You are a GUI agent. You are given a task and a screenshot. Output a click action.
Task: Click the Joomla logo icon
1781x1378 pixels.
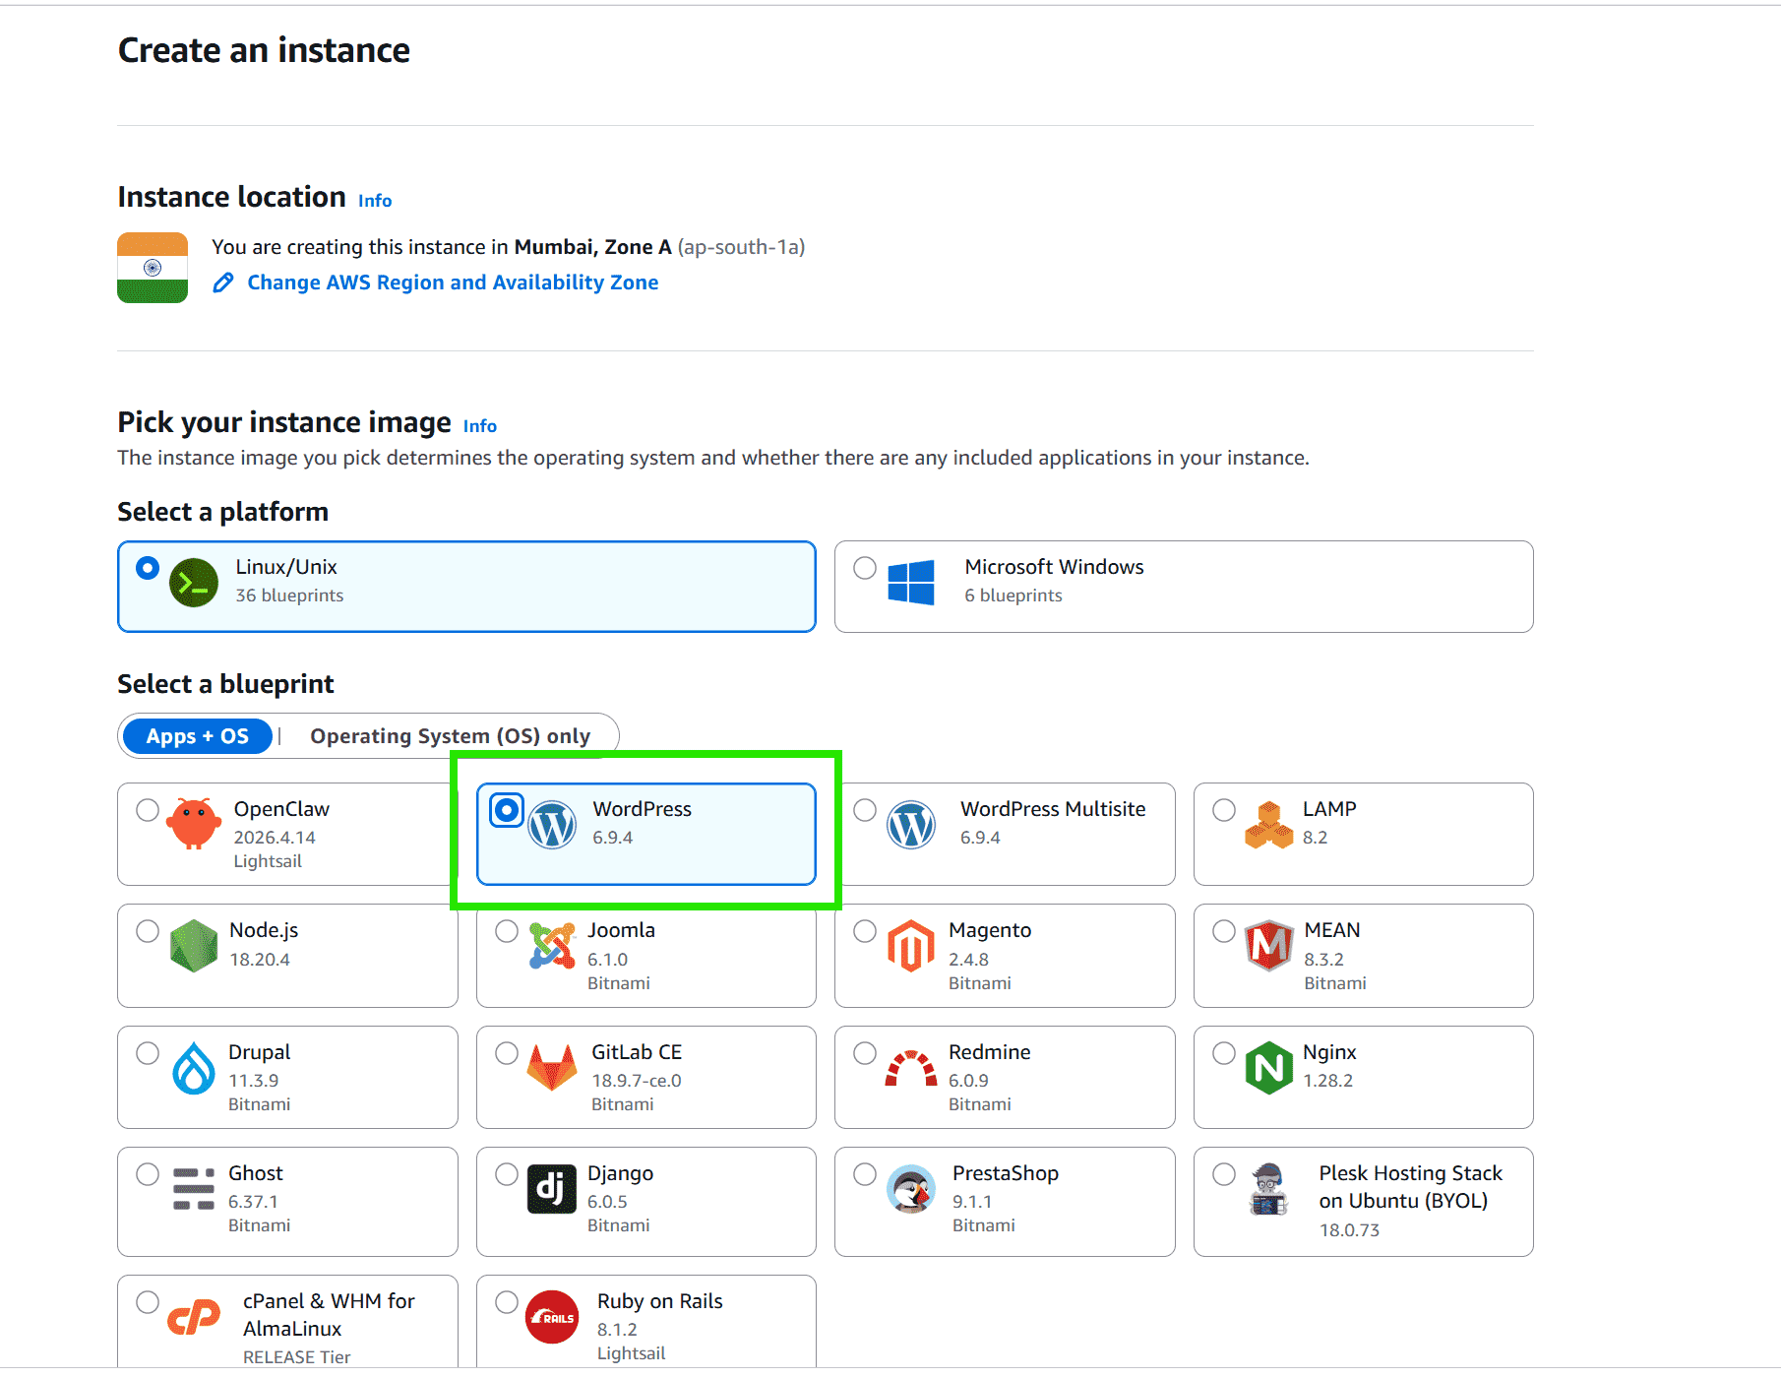pos(552,946)
